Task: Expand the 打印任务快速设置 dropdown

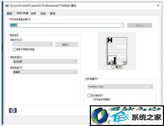Action: (x=122, y=25)
